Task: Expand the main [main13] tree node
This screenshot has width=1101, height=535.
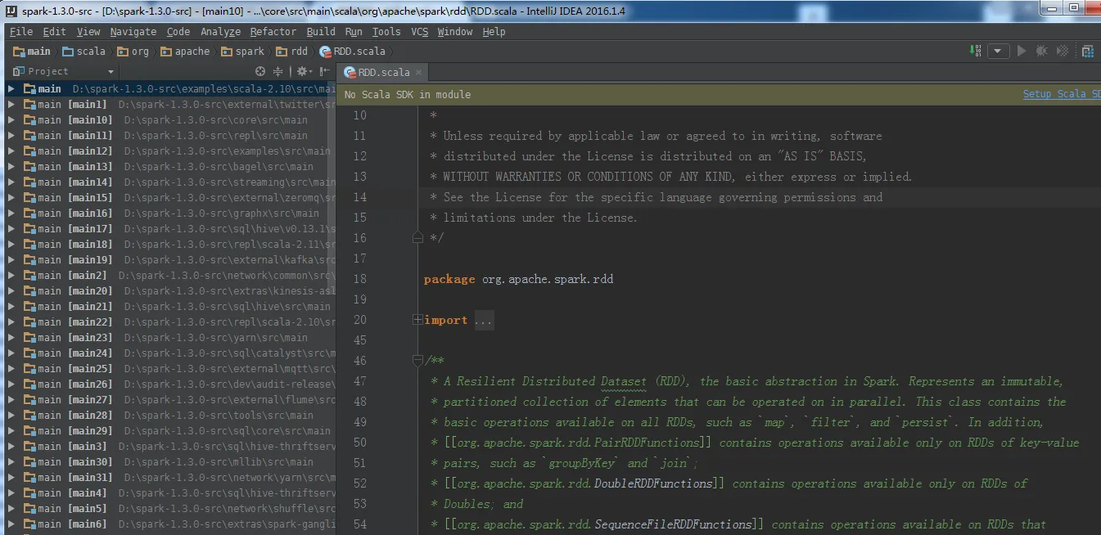Action: point(11,166)
